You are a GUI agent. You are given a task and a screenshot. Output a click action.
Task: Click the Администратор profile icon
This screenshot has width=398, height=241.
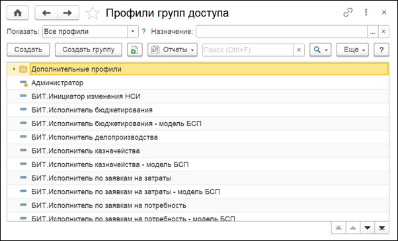point(24,83)
